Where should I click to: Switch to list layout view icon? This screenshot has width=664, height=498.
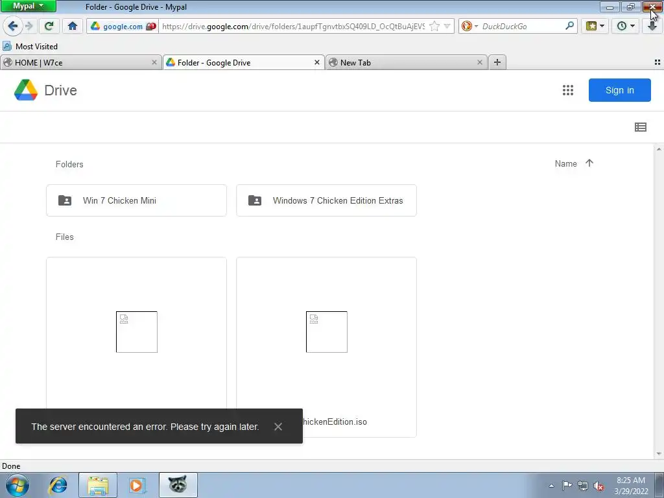640,127
